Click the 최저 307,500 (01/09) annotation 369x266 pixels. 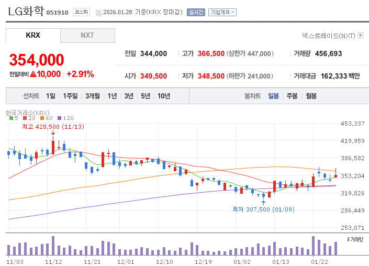[x=263, y=209]
